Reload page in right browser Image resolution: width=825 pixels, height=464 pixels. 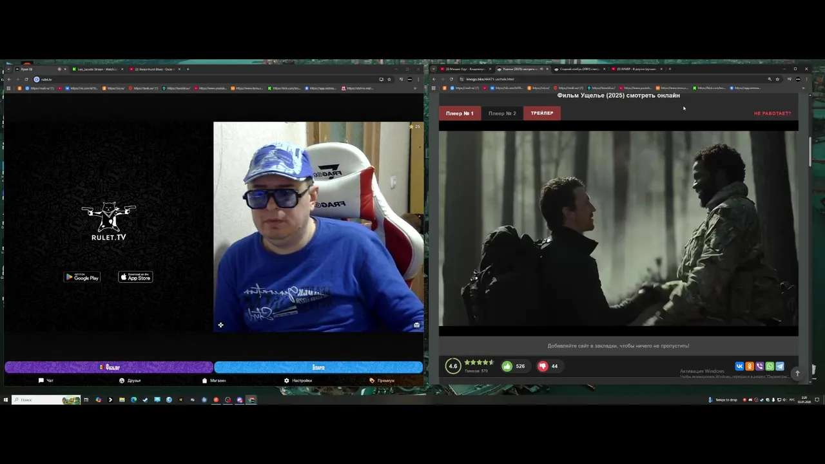click(451, 79)
